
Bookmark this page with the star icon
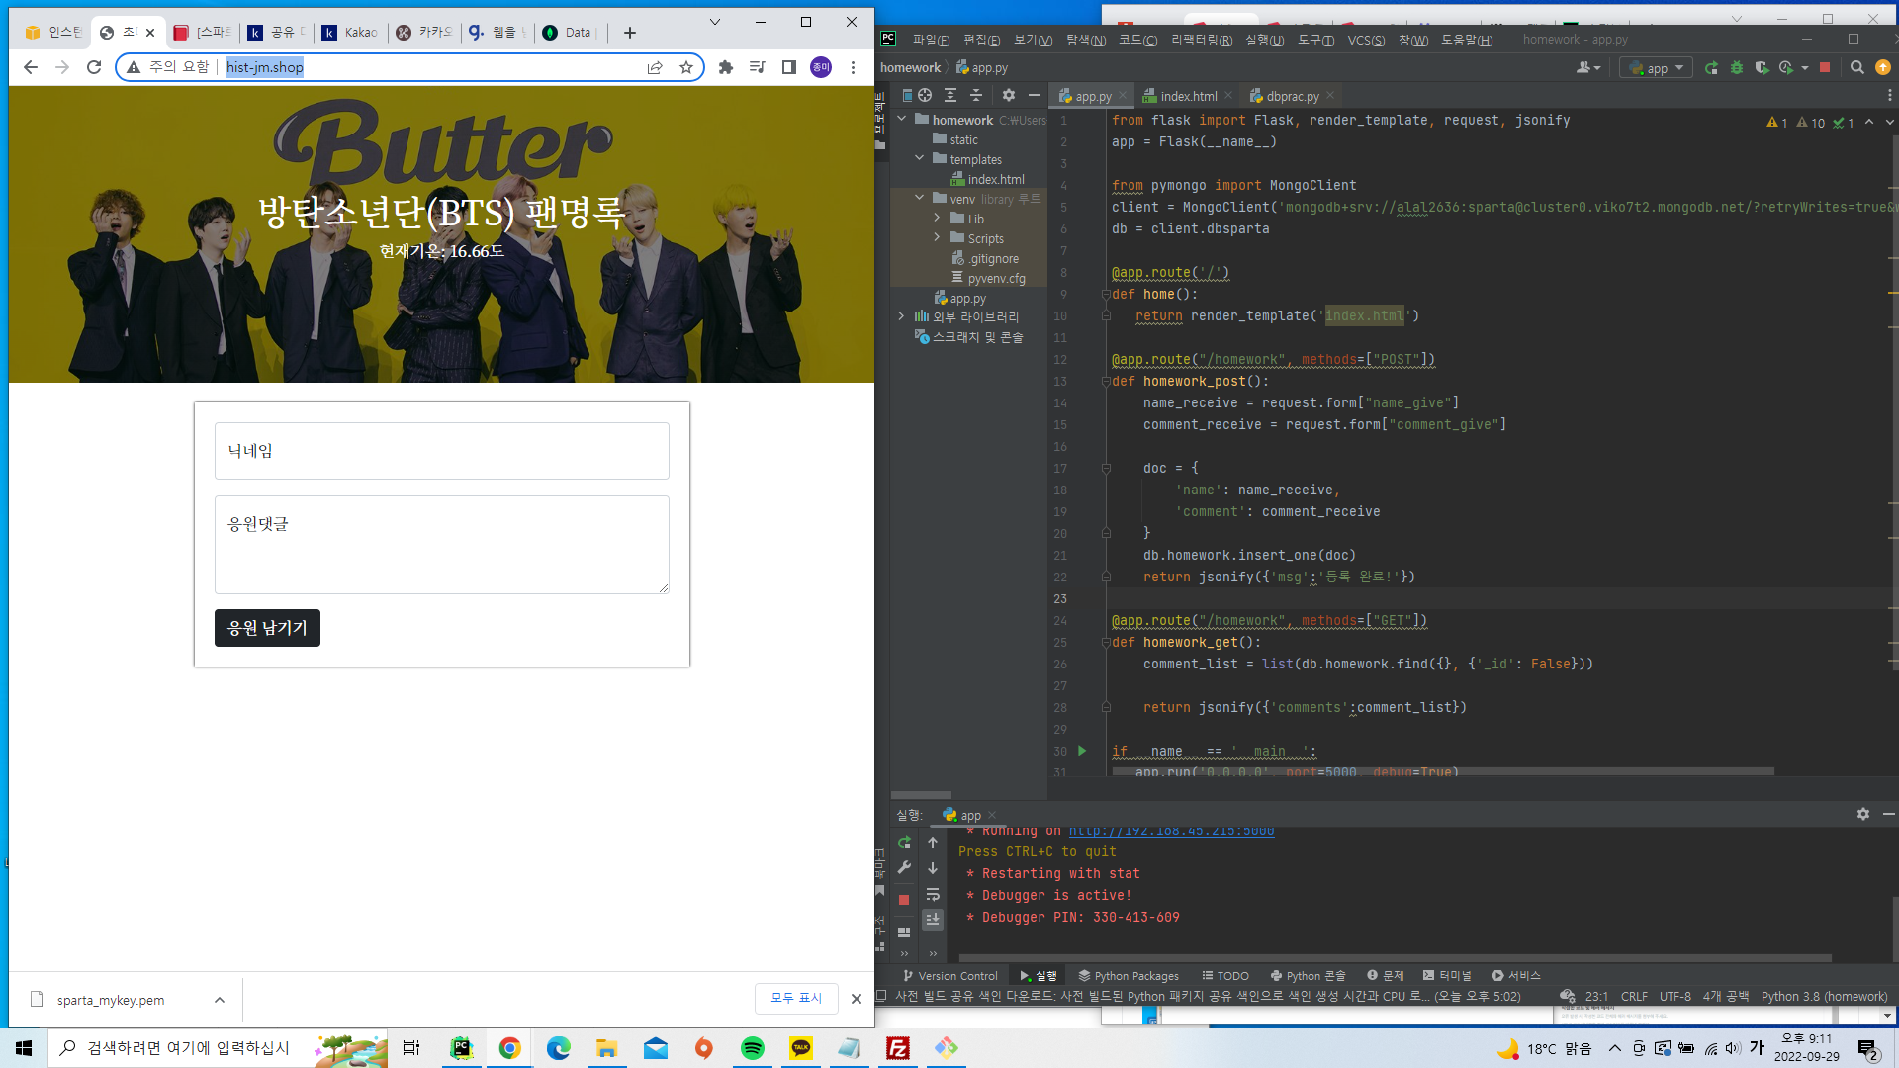click(686, 67)
